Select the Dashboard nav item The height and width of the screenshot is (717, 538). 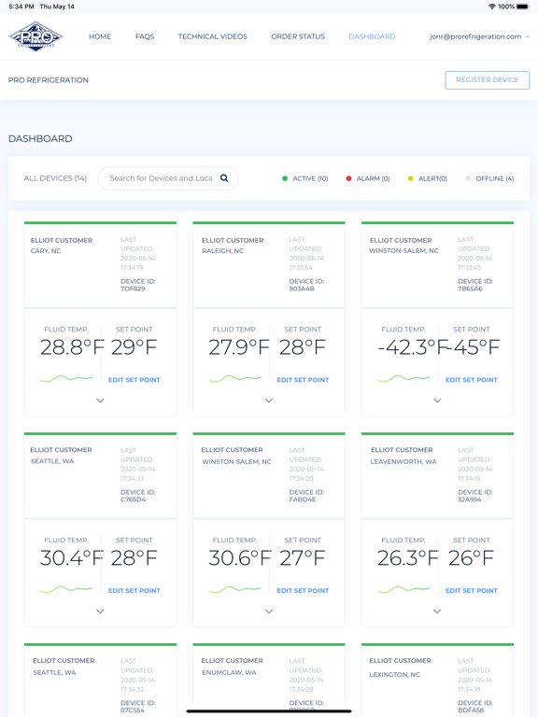tap(372, 36)
